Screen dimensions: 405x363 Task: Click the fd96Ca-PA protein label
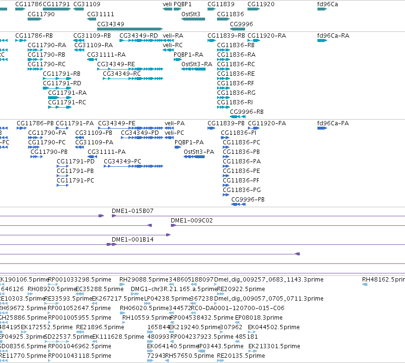point(333,123)
